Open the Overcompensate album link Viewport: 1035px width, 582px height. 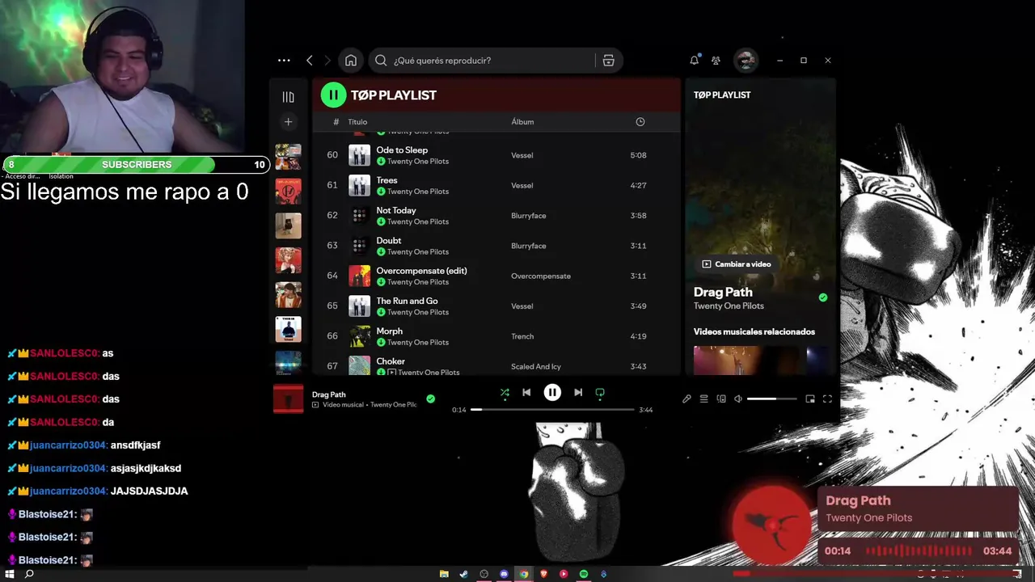click(541, 276)
